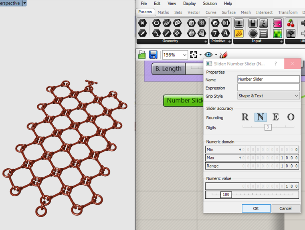
Task: Switch to the Curve tab
Action: (x=211, y=12)
